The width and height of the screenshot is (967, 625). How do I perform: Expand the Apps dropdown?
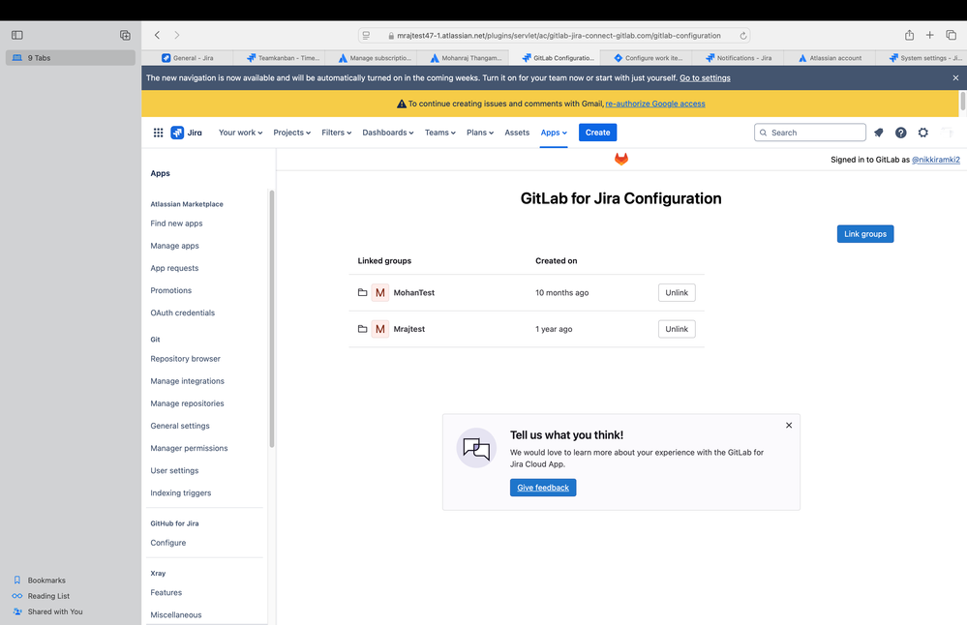point(554,133)
